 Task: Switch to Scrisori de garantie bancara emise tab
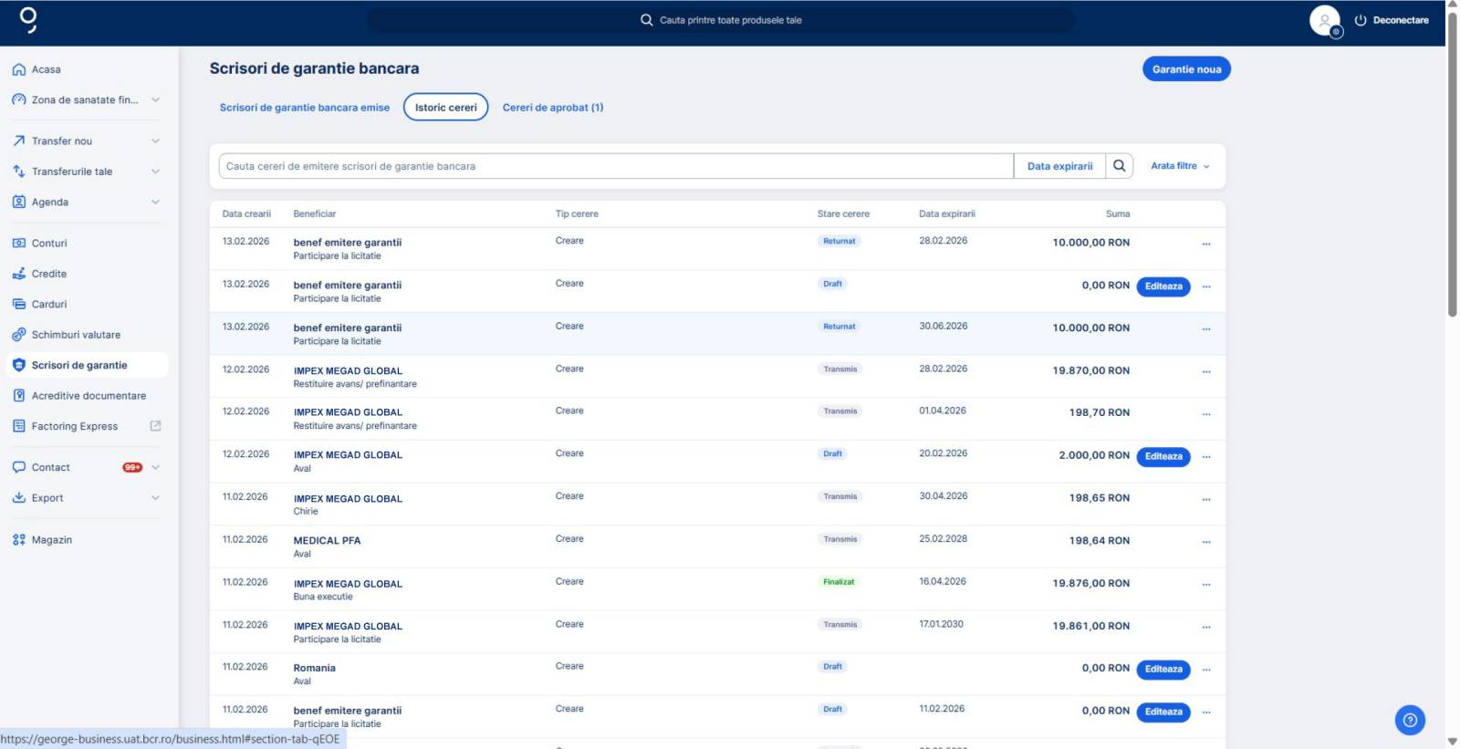pyautogui.click(x=304, y=108)
